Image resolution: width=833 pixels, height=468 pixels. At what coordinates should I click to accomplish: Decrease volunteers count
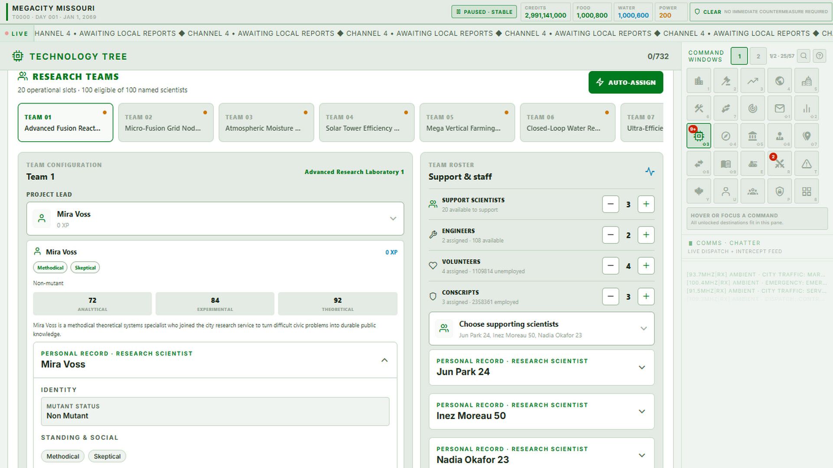point(610,266)
